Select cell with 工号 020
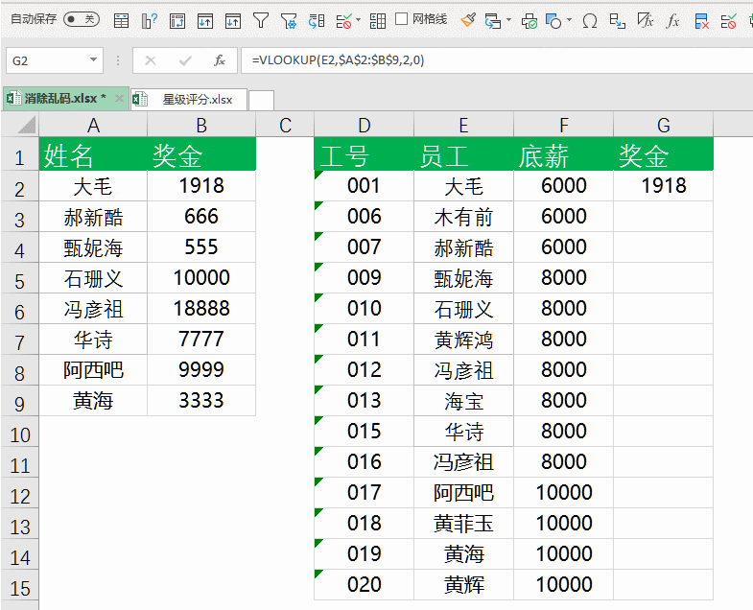 (364, 584)
